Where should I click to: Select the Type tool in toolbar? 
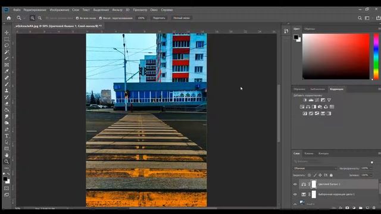click(x=7, y=136)
